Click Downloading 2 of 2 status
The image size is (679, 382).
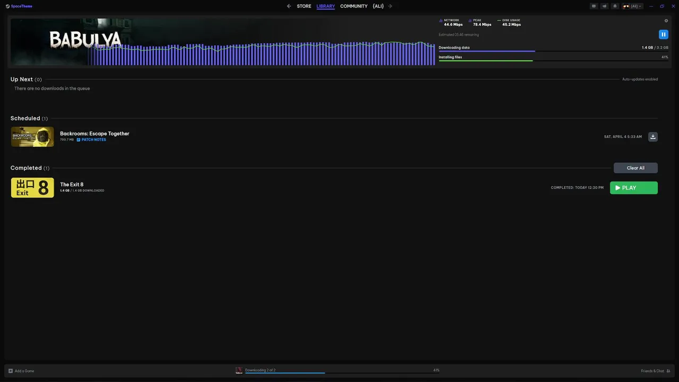pos(260,370)
